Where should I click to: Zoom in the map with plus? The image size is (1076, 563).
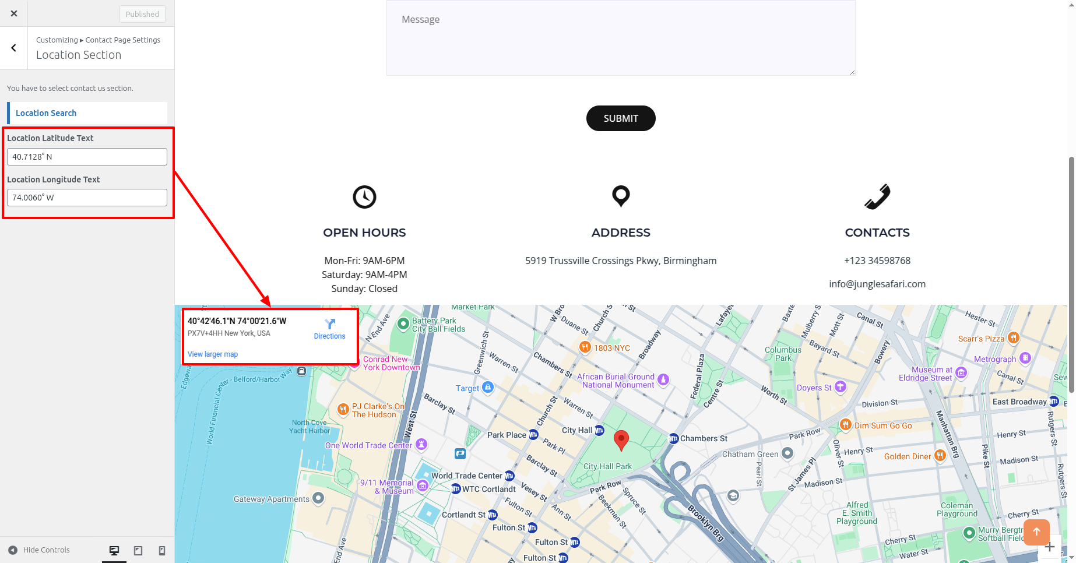(x=1049, y=547)
